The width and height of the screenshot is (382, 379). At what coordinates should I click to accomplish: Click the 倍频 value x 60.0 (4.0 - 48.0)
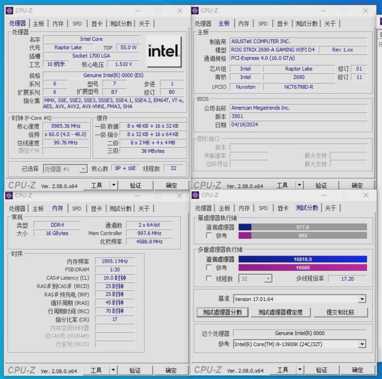point(66,134)
